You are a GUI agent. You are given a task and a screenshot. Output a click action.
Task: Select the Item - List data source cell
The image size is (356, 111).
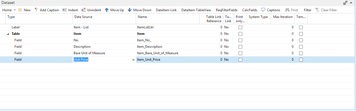pyautogui.click(x=104, y=27)
